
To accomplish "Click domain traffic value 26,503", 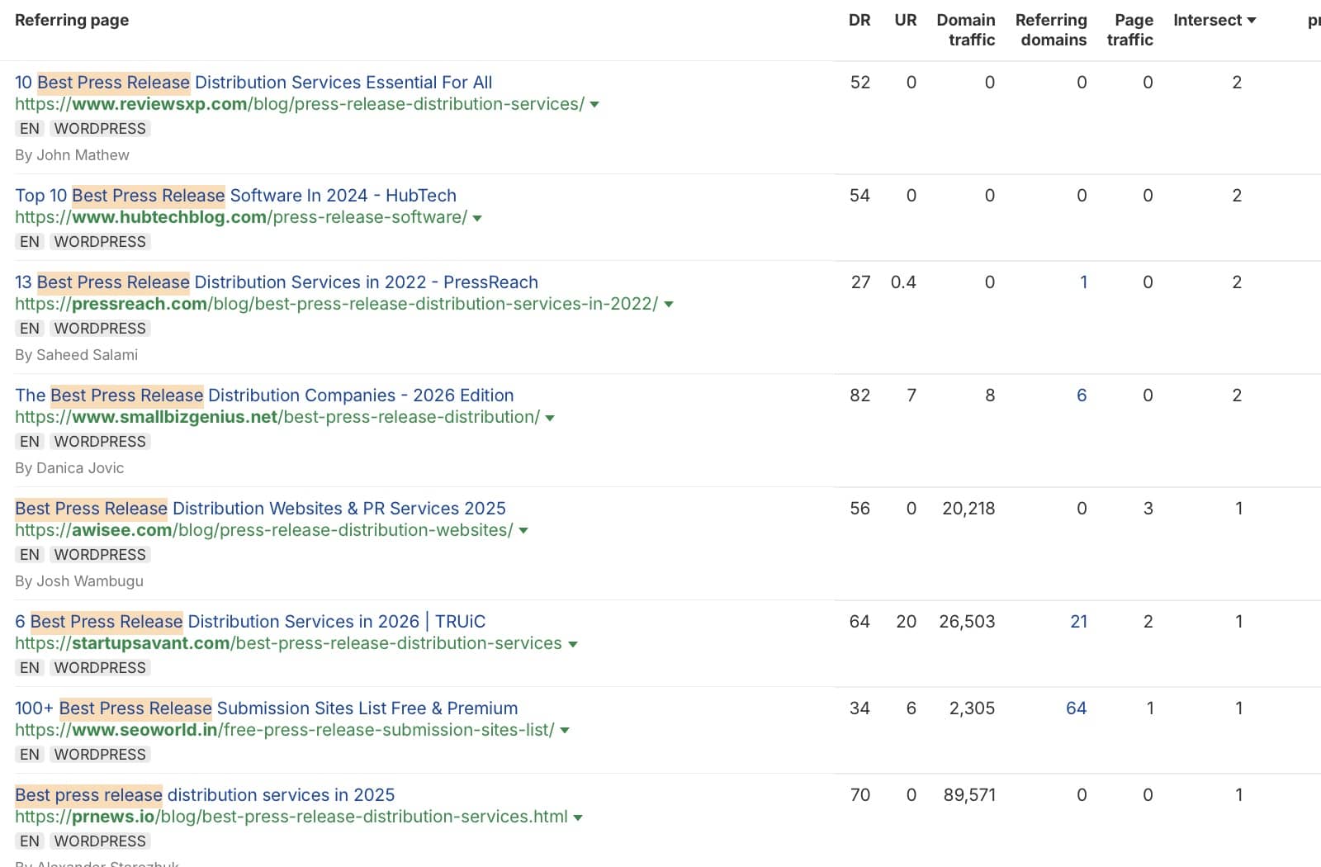I will click(967, 622).
